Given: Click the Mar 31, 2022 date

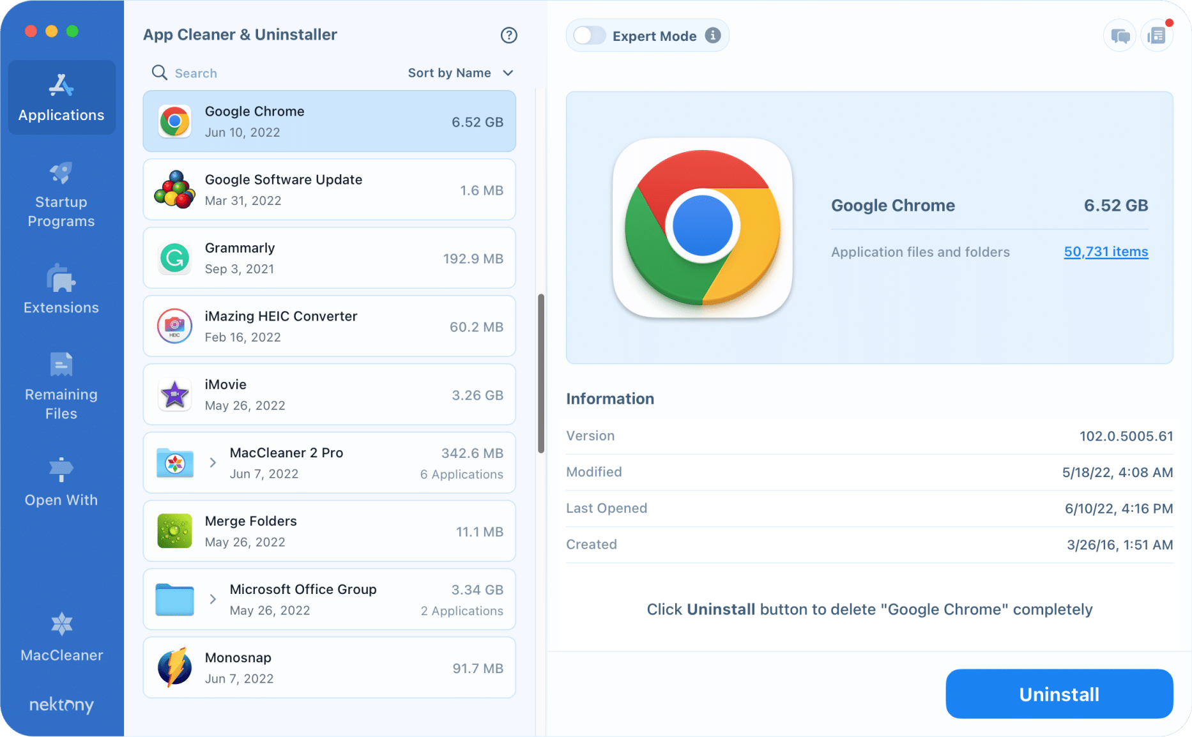Looking at the screenshot, I should pos(243,201).
